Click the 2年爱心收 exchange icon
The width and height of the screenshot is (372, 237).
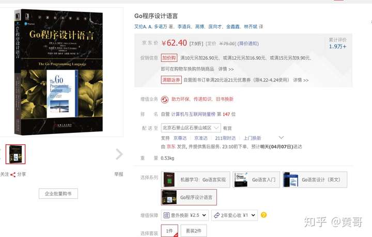tap(216, 215)
